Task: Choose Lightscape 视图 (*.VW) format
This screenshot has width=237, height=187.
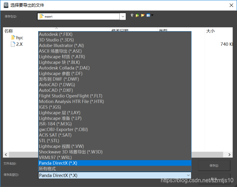Action: (115, 146)
